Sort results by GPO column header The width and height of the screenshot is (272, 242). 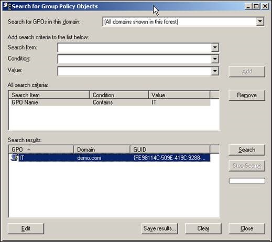coord(41,149)
